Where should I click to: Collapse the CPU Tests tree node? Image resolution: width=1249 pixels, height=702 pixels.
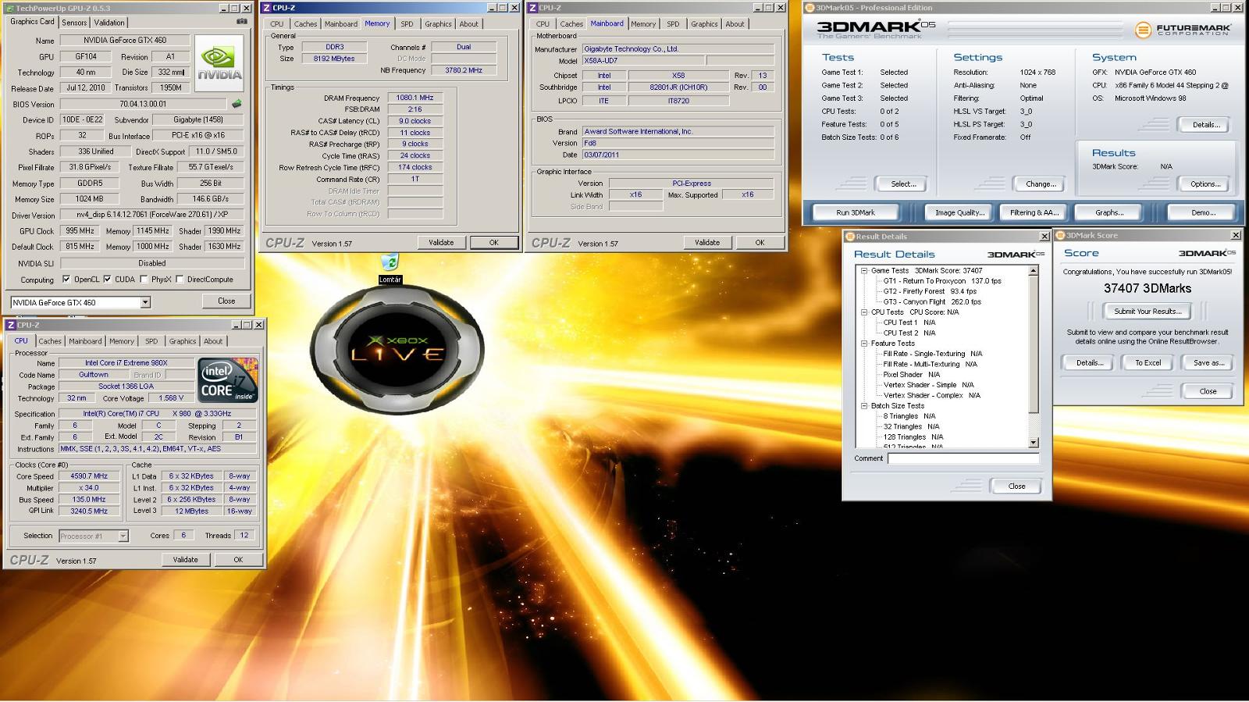[x=864, y=312]
